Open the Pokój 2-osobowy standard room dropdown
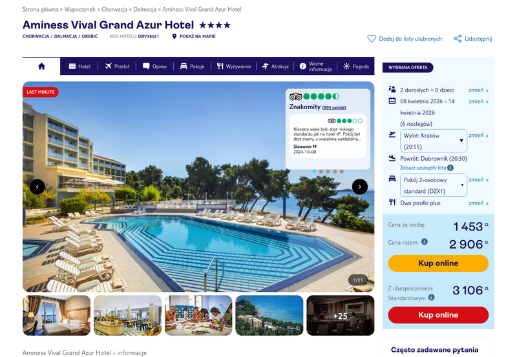This screenshot has width=517, height=357. coord(433,185)
